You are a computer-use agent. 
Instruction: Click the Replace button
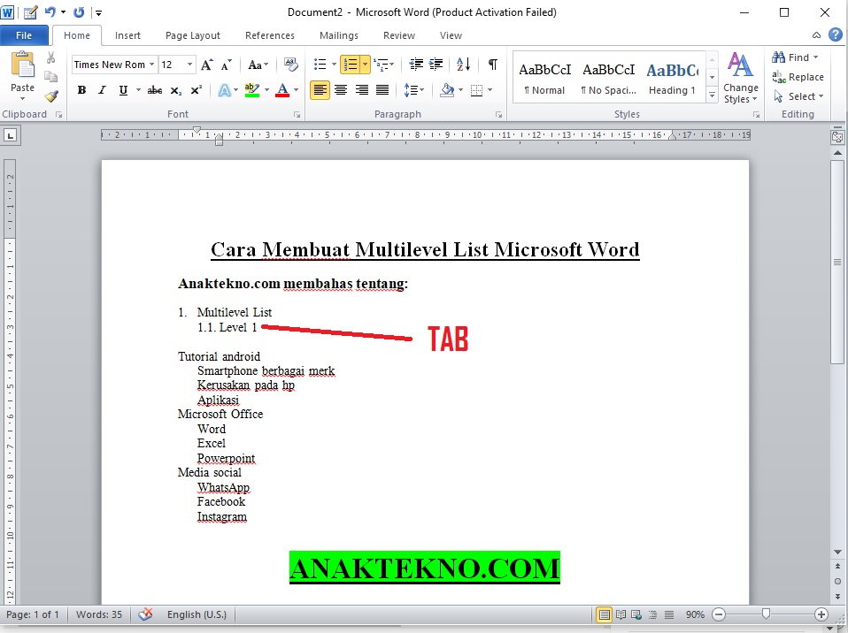[x=798, y=77]
